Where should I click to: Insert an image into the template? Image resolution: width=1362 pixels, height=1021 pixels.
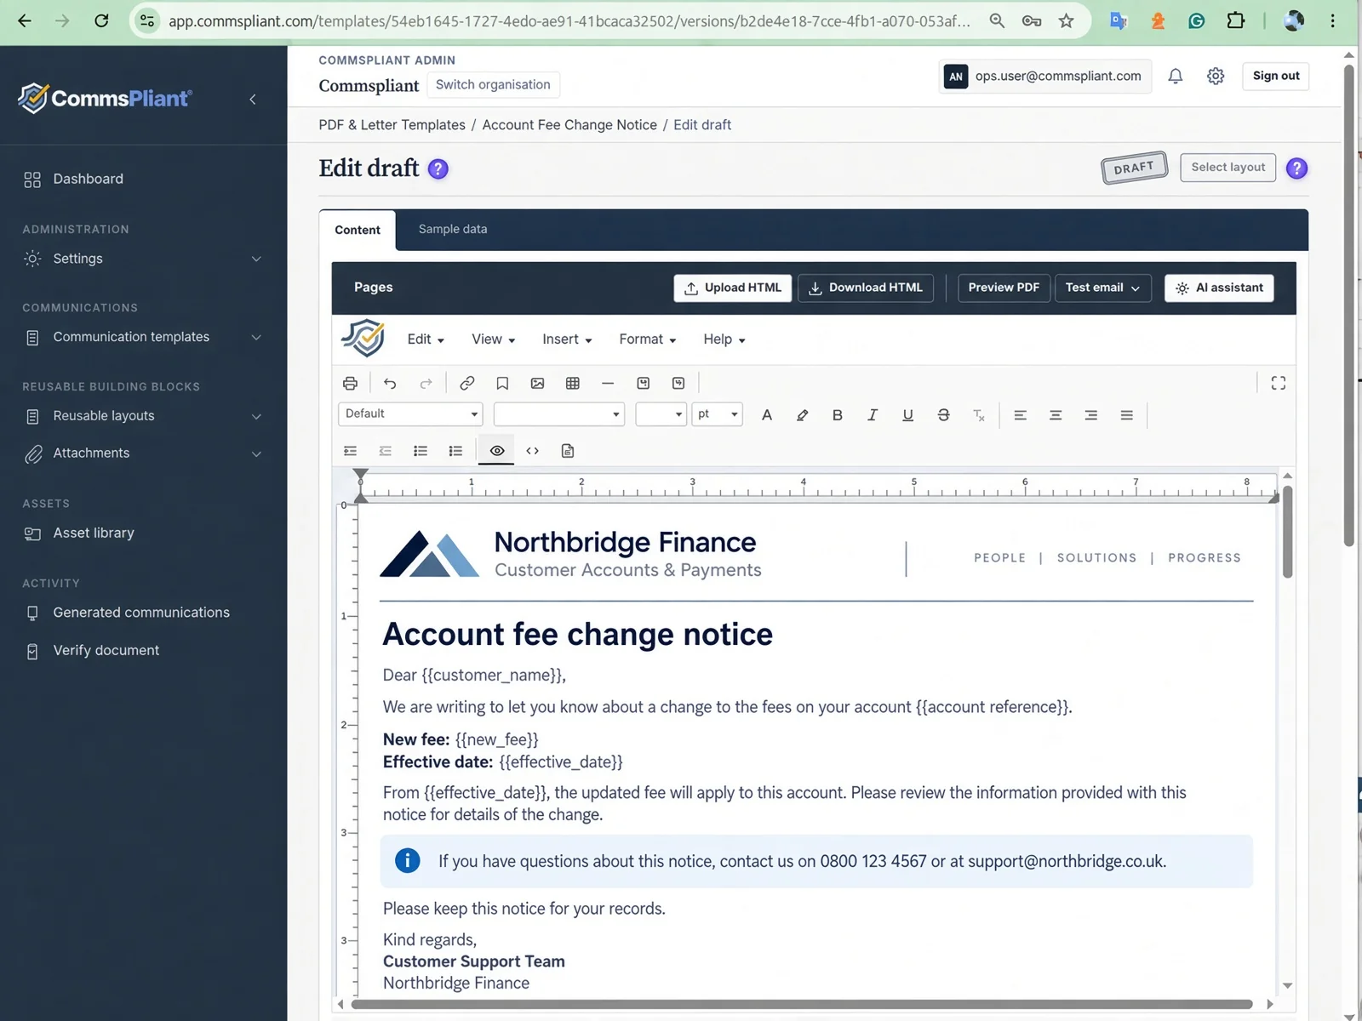click(x=537, y=383)
